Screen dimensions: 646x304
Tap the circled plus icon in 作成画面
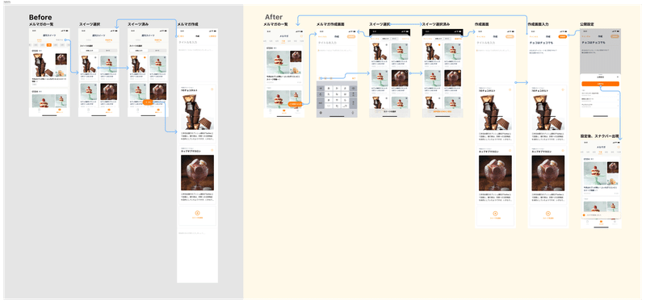tap(495, 214)
